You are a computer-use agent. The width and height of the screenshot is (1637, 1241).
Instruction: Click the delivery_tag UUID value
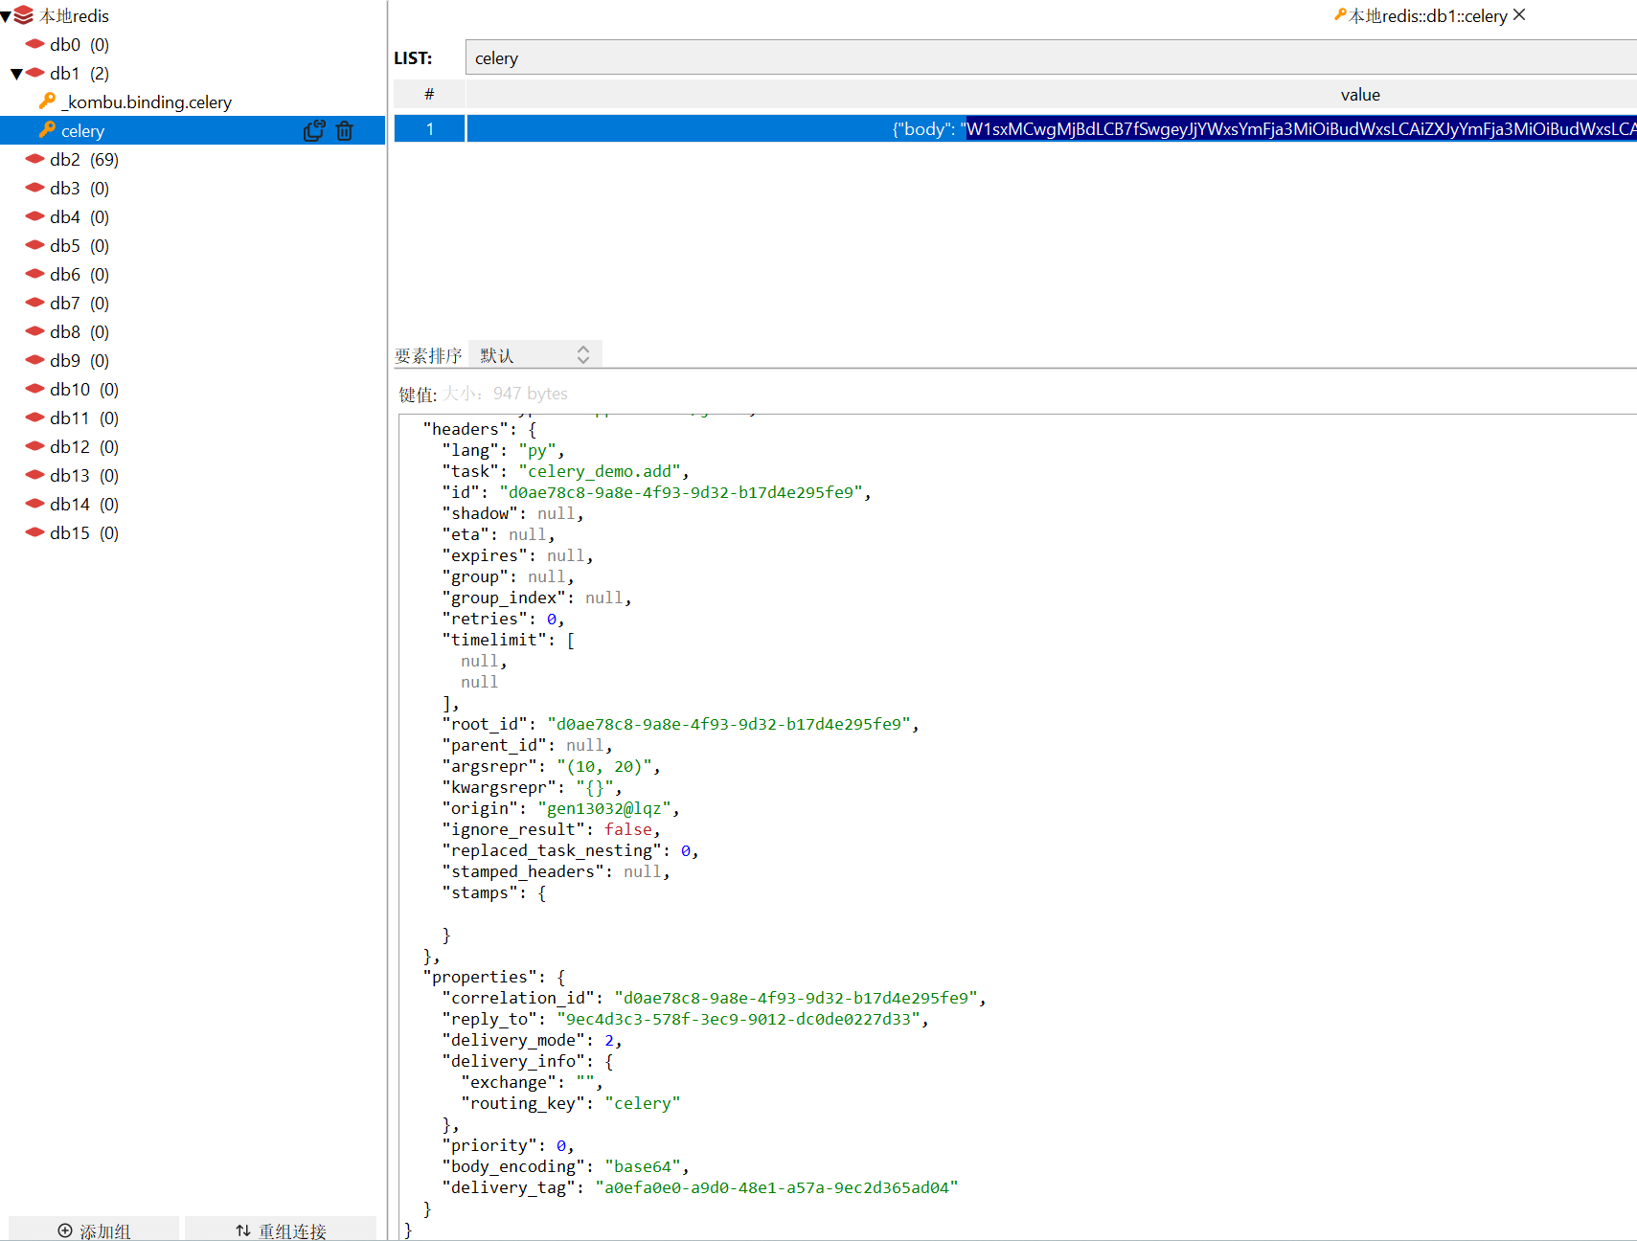point(777,1187)
